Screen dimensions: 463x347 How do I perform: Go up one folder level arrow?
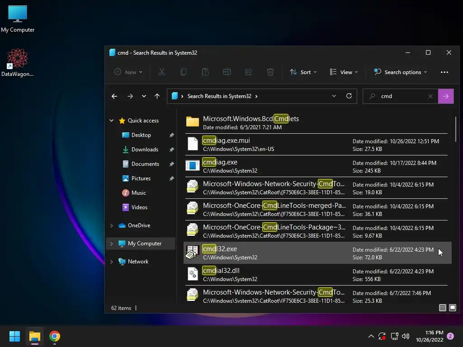click(x=157, y=96)
